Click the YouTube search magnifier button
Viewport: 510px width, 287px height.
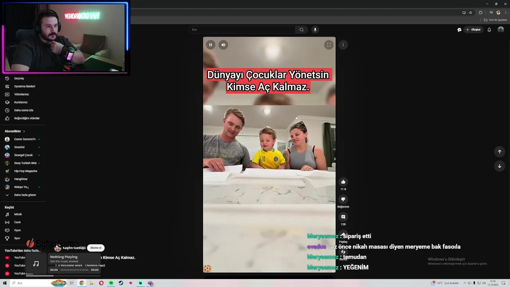tap(302, 29)
